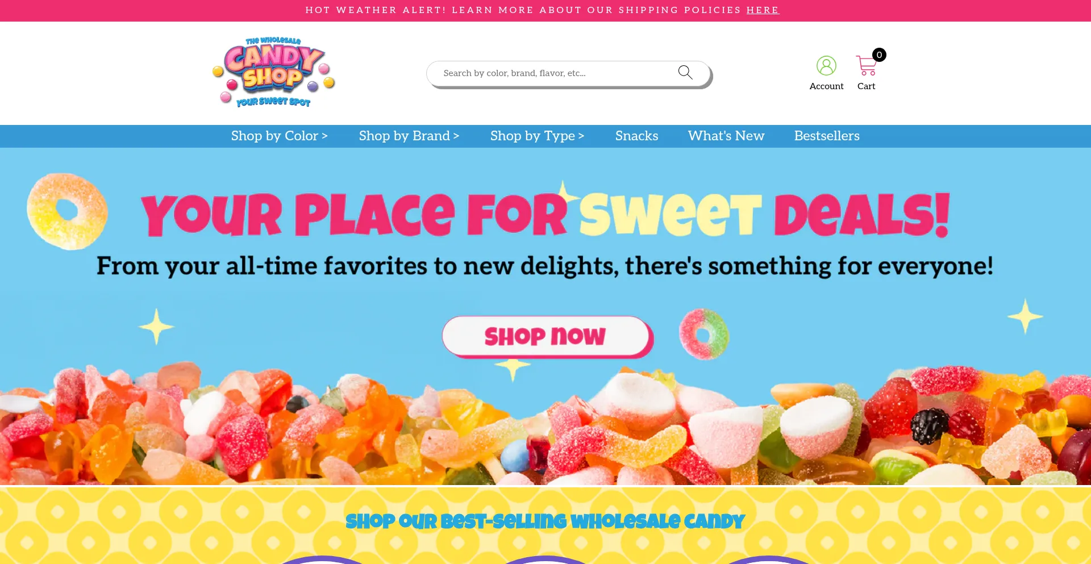Click the cart item count badge
The width and height of the screenshot is (1091, 564).
pyautogui.click(x=879, y=55)
